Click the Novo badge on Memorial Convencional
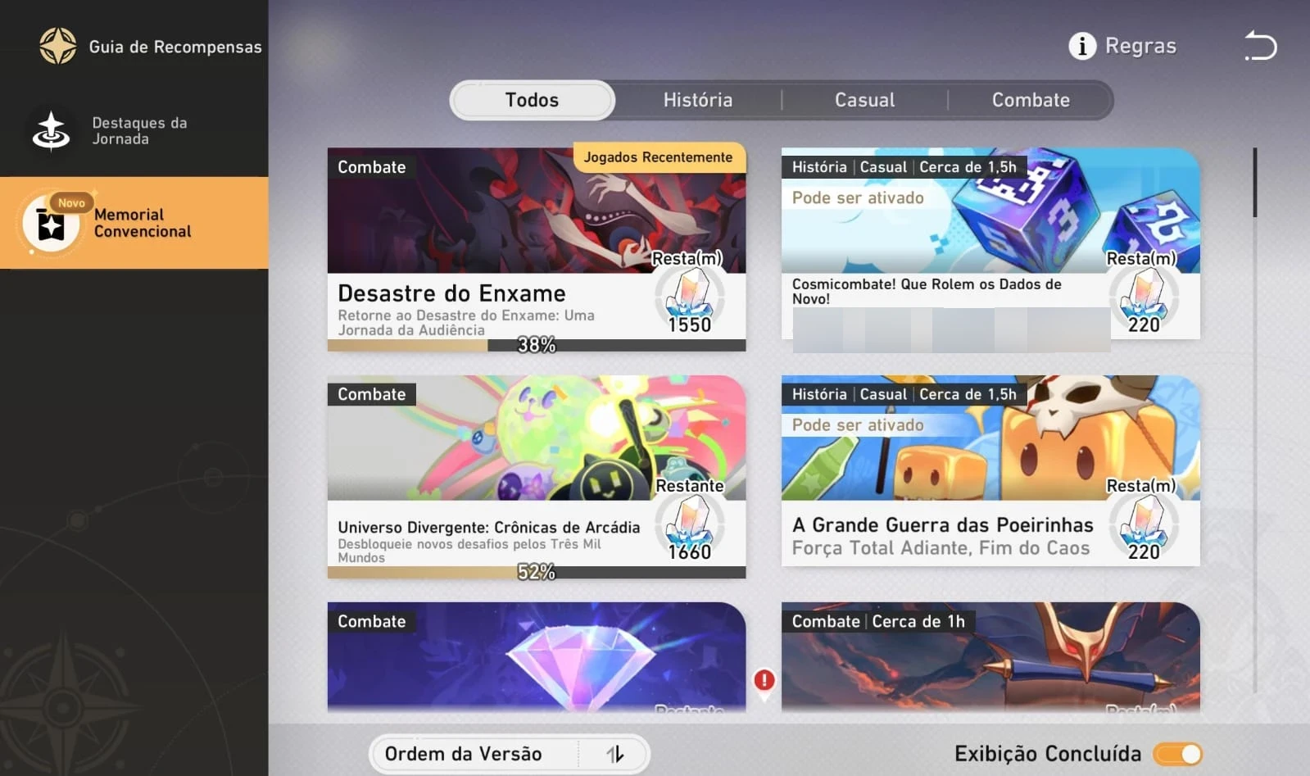Viewport: 1310px width, 776px height. pyautogui.click(x=71, y=202)
